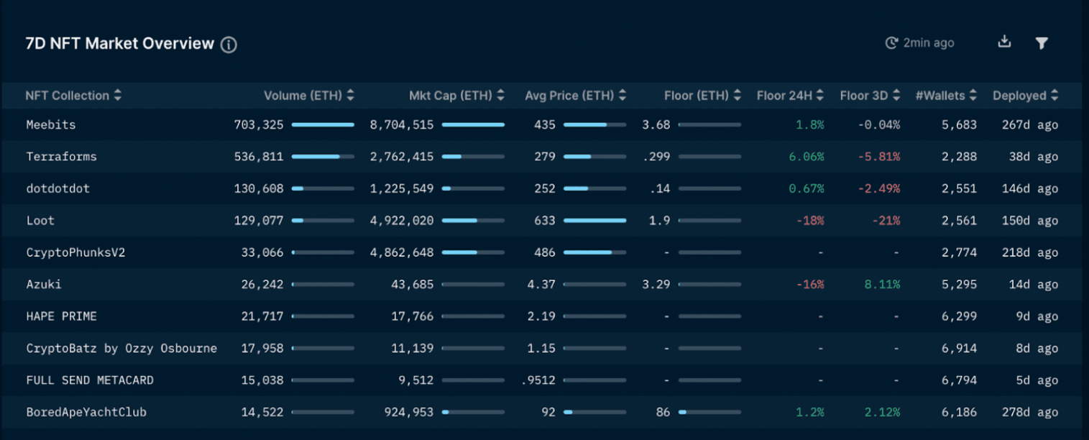Viewport: 1089px width, 440px height.
Task: Click the Azuki 8.11% Floor 3D value
Action: [882, 285]
